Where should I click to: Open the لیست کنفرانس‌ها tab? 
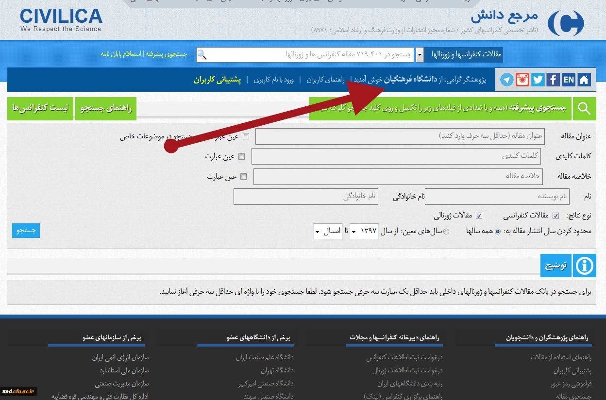pos(40,109)
